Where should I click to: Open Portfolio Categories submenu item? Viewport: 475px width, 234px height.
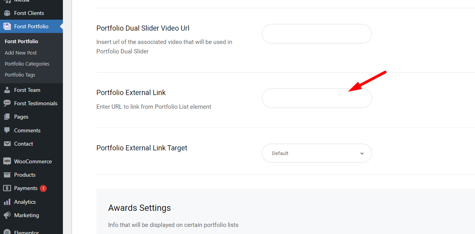27,64
